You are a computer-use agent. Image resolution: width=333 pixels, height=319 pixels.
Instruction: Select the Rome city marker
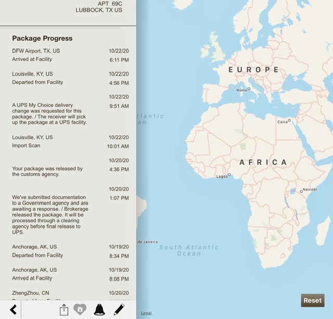click(249, 89)
